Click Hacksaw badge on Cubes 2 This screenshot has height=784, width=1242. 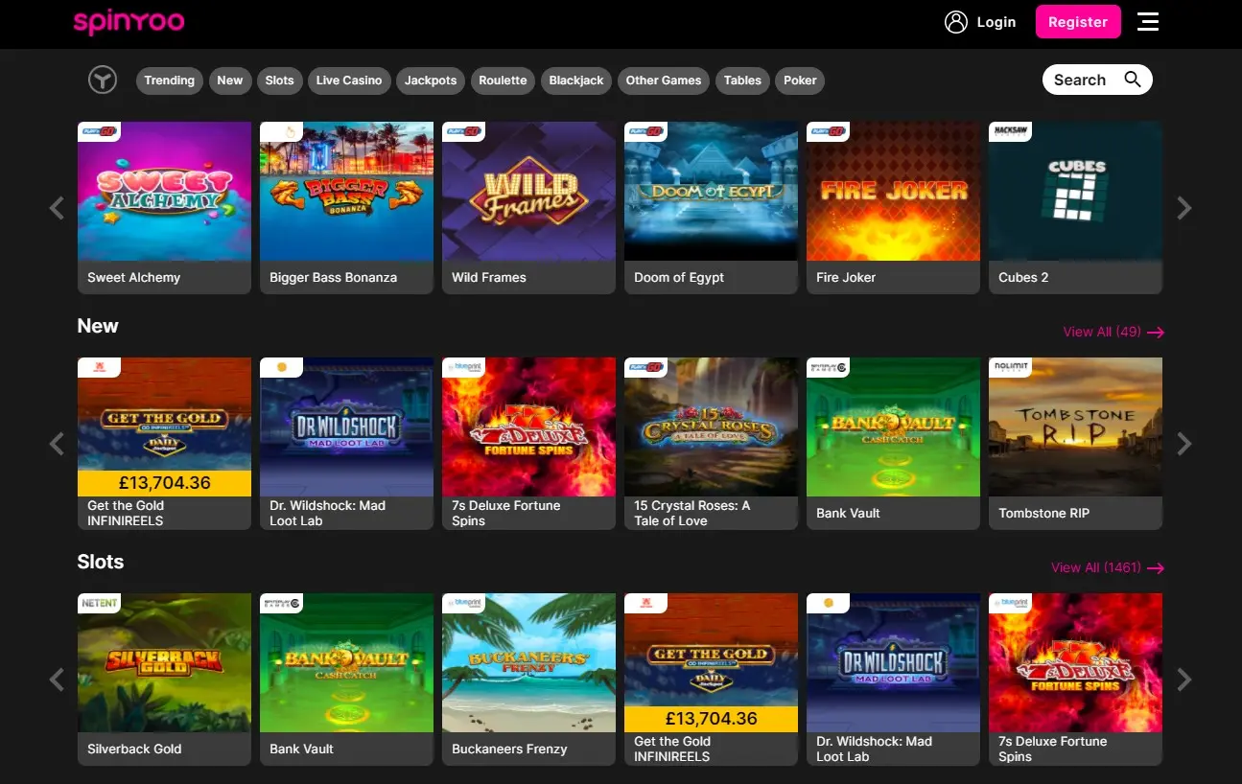[1010, 131]
